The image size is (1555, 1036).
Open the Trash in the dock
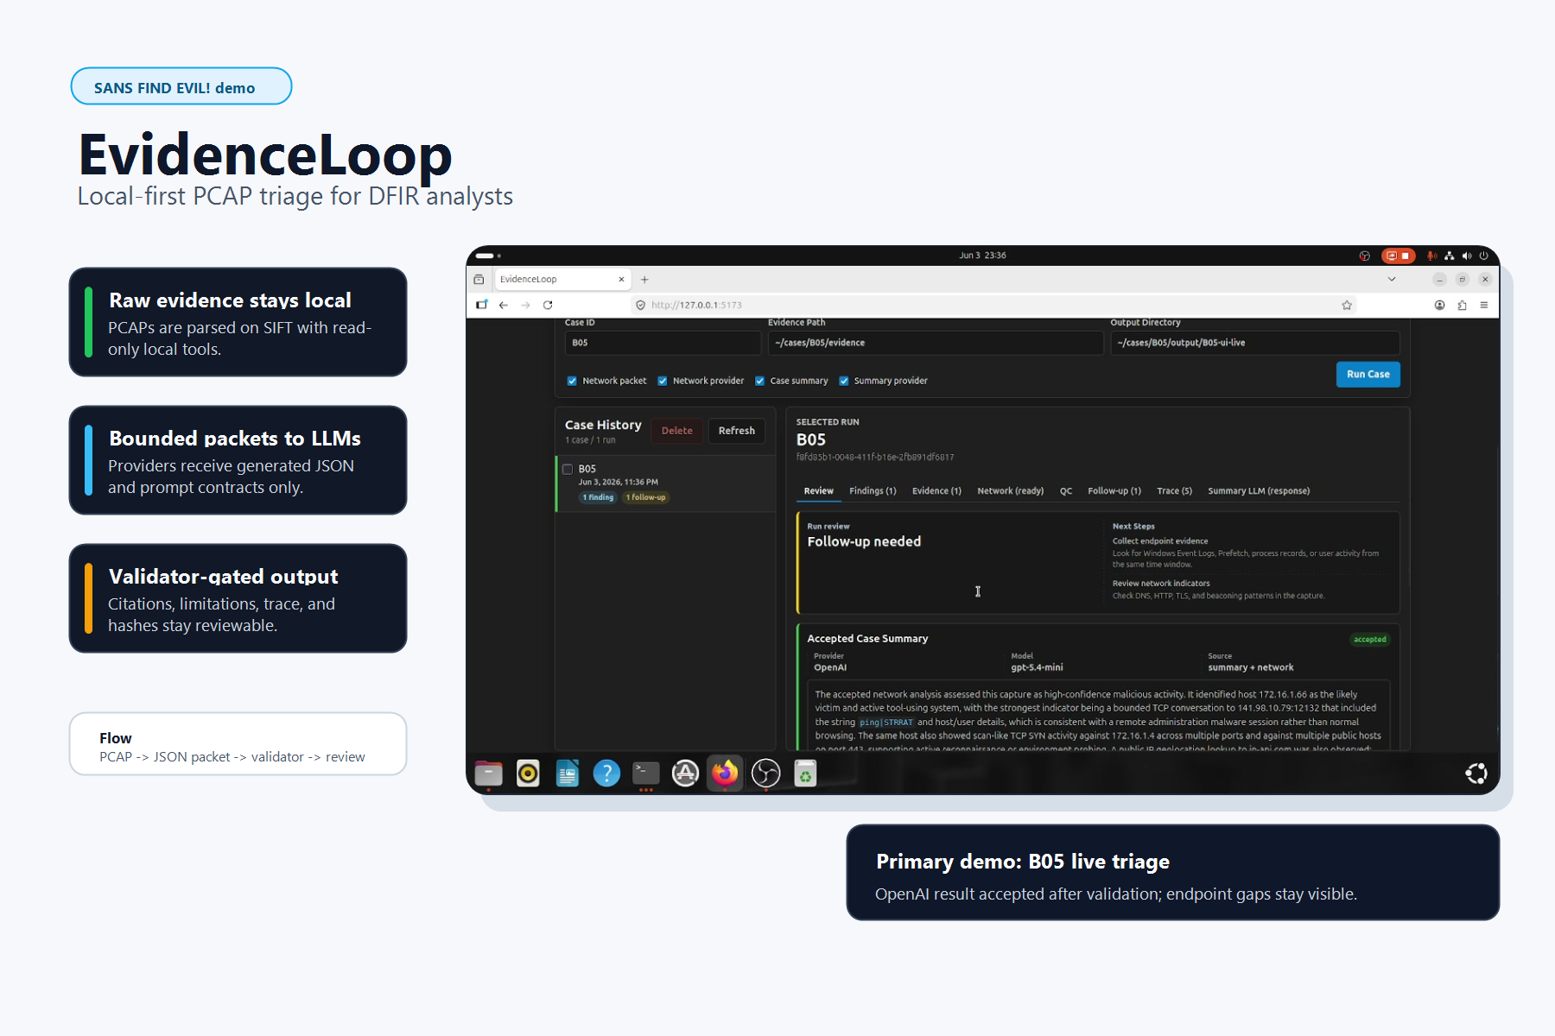tap(805, 774)
